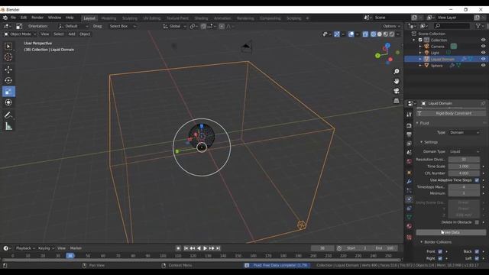Open the Tool settings properties tab

[410, 115]
